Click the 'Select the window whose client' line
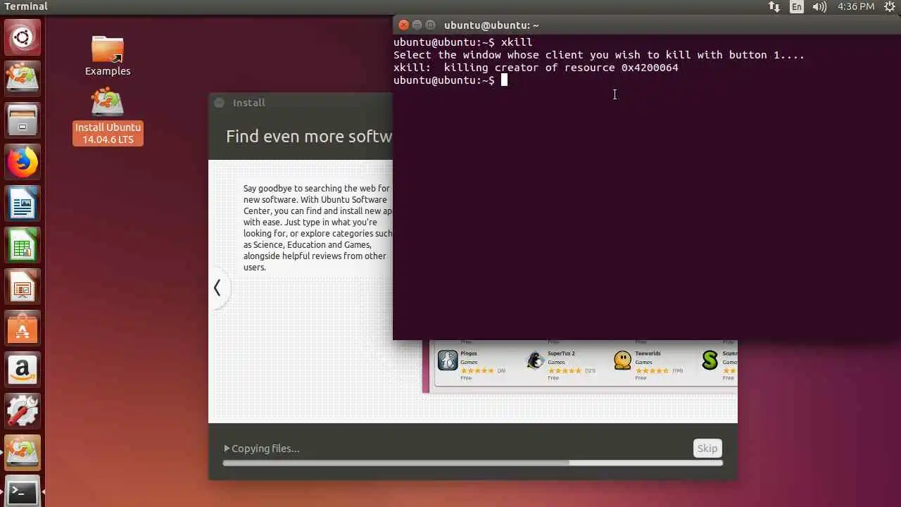The width and height of the screenshot is (901, 507). [599, 55]
